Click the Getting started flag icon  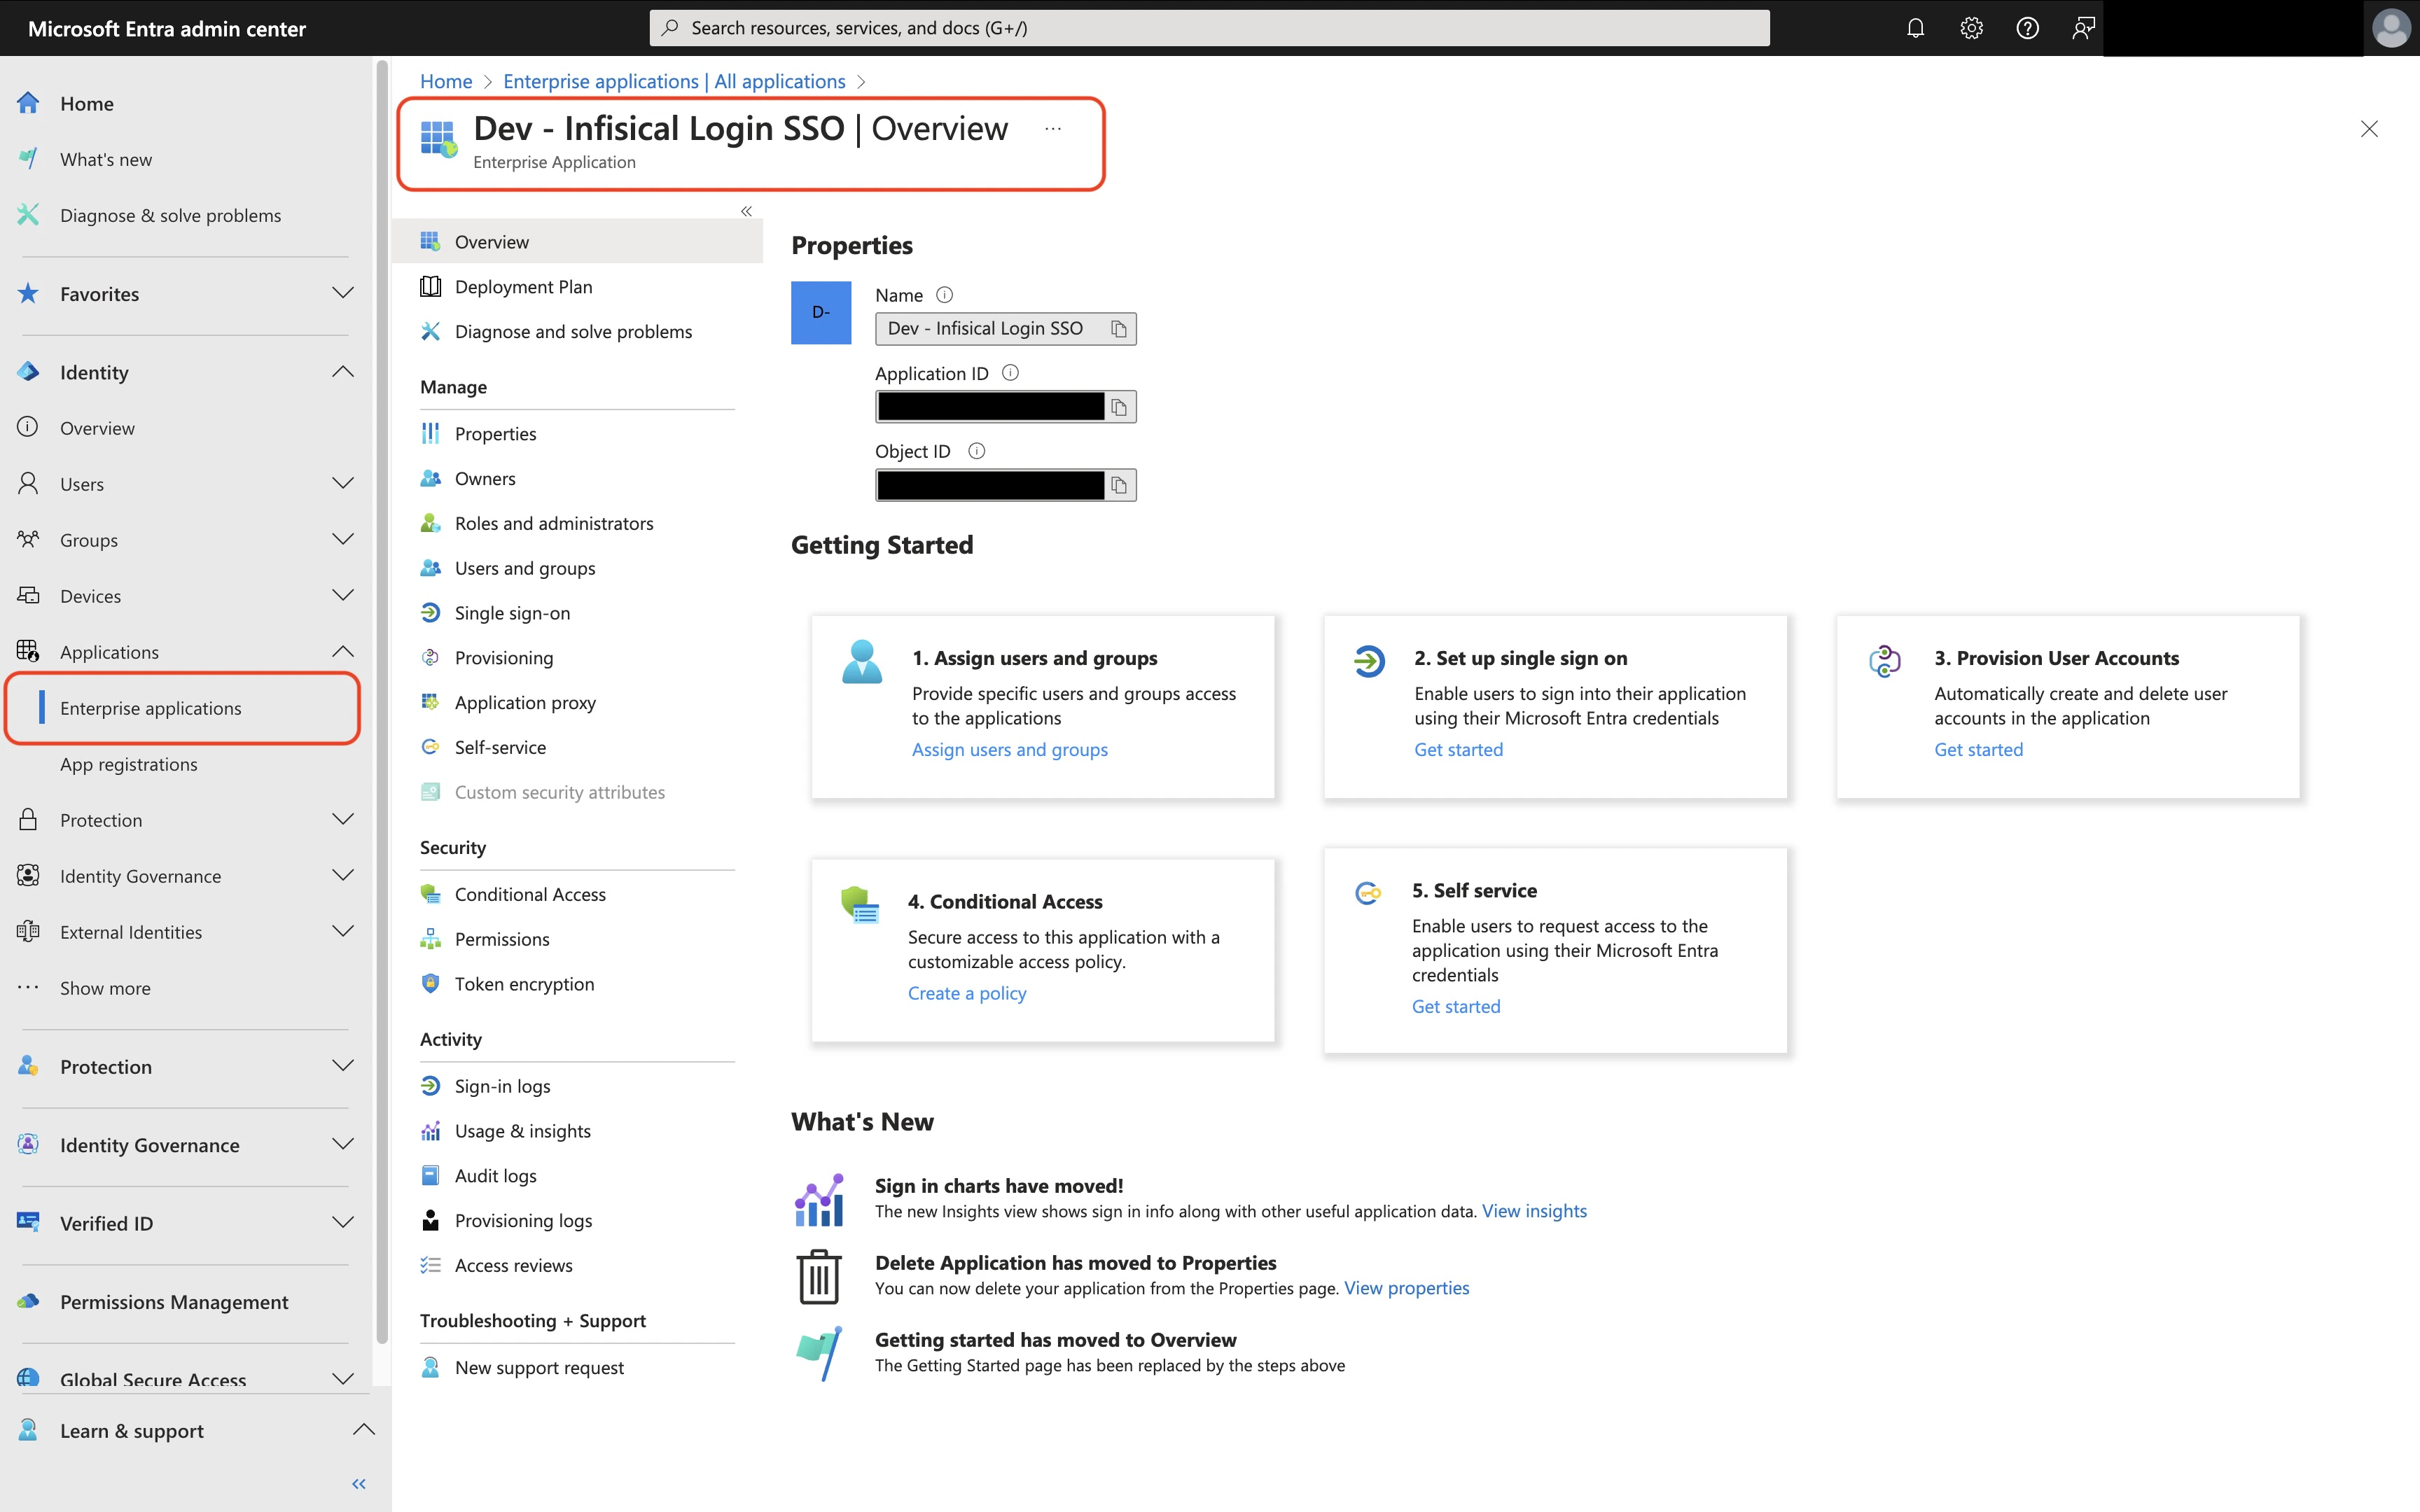click(819, 1353)
